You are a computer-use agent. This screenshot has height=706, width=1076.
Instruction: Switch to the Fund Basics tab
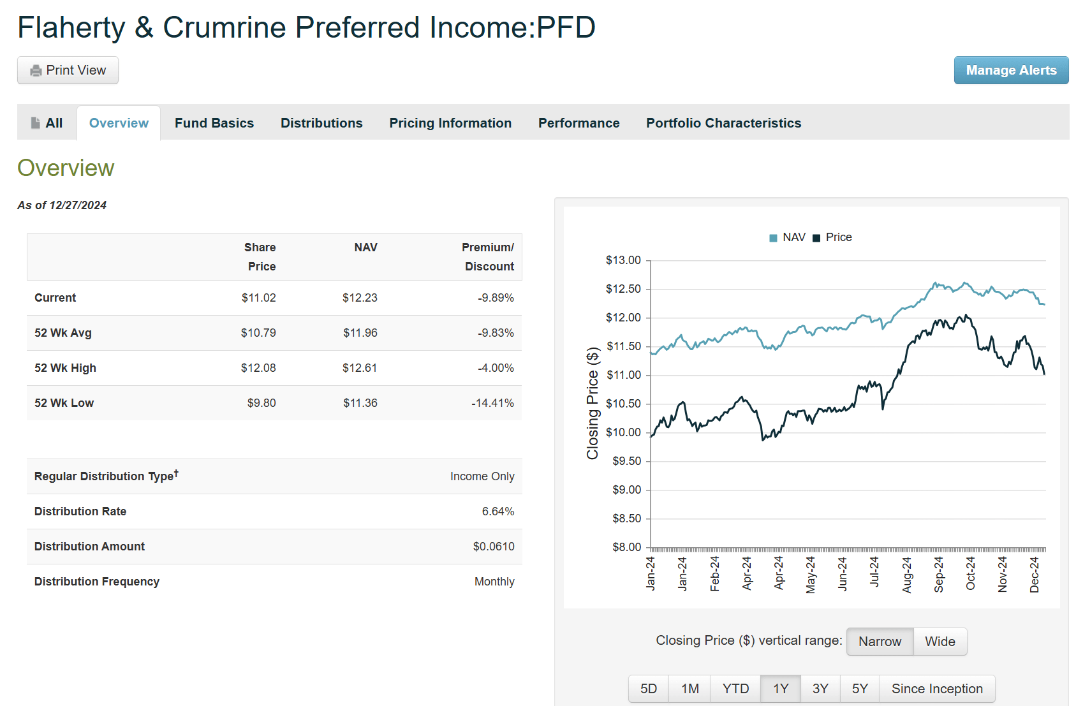tap(214, 122)
